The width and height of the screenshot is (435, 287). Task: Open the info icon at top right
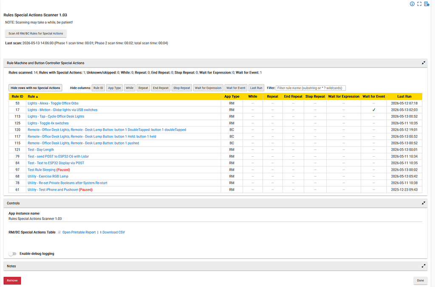pos(412,4)
